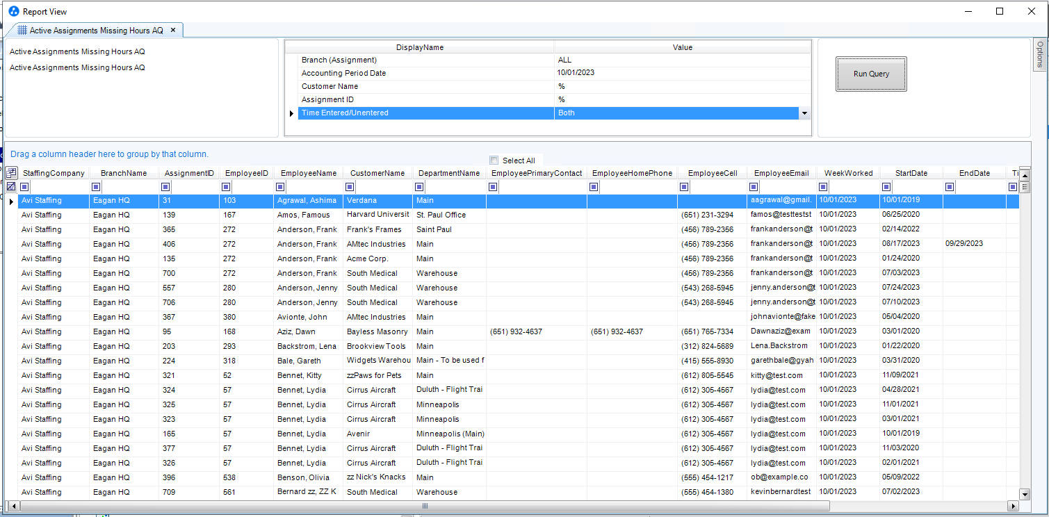The image size is (1049, 517).
Task: Open filter operator icon under StartDate
Action: [886, 187]
